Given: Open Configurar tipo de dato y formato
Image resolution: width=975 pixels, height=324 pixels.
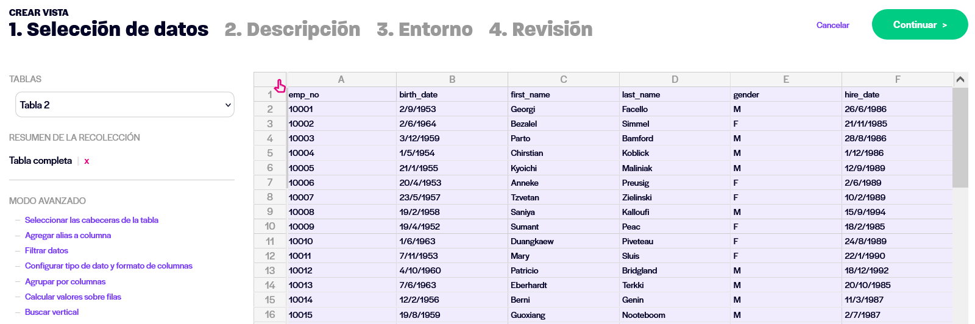Looking at the screenshot, I should [x=108, y=266].
